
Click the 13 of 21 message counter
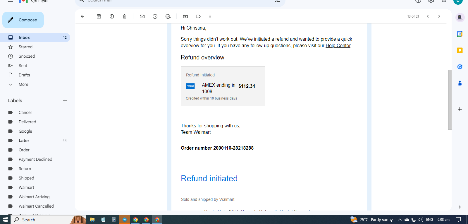pos(413,16)
